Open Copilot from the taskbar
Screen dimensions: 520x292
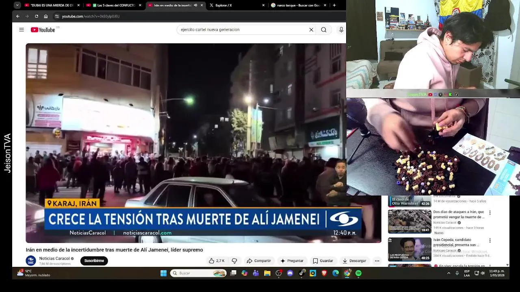245,273
